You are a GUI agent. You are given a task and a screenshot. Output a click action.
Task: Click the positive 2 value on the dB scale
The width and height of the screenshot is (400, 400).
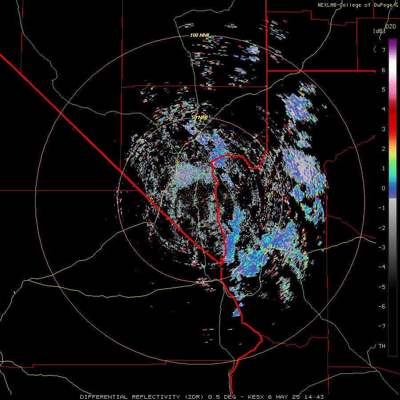(384, 149)
